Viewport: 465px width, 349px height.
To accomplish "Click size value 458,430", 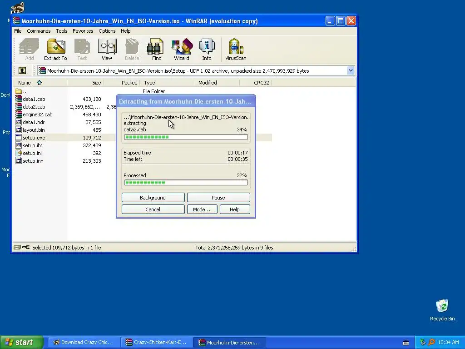I will click(92, 114).
